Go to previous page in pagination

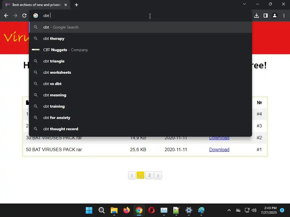[x=132, y=175]
